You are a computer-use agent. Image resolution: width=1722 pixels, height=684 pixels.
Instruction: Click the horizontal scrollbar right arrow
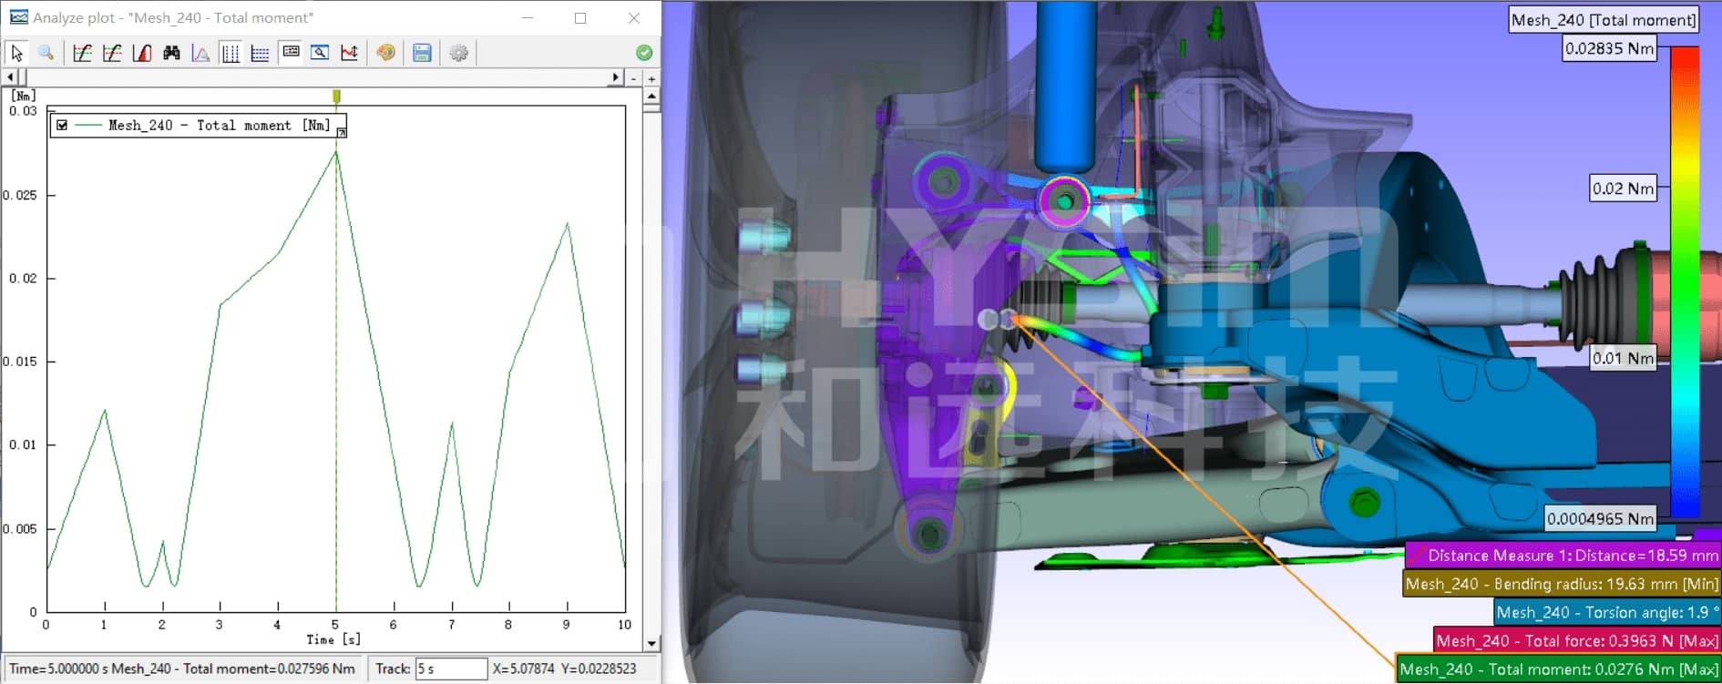coord(617,78)
